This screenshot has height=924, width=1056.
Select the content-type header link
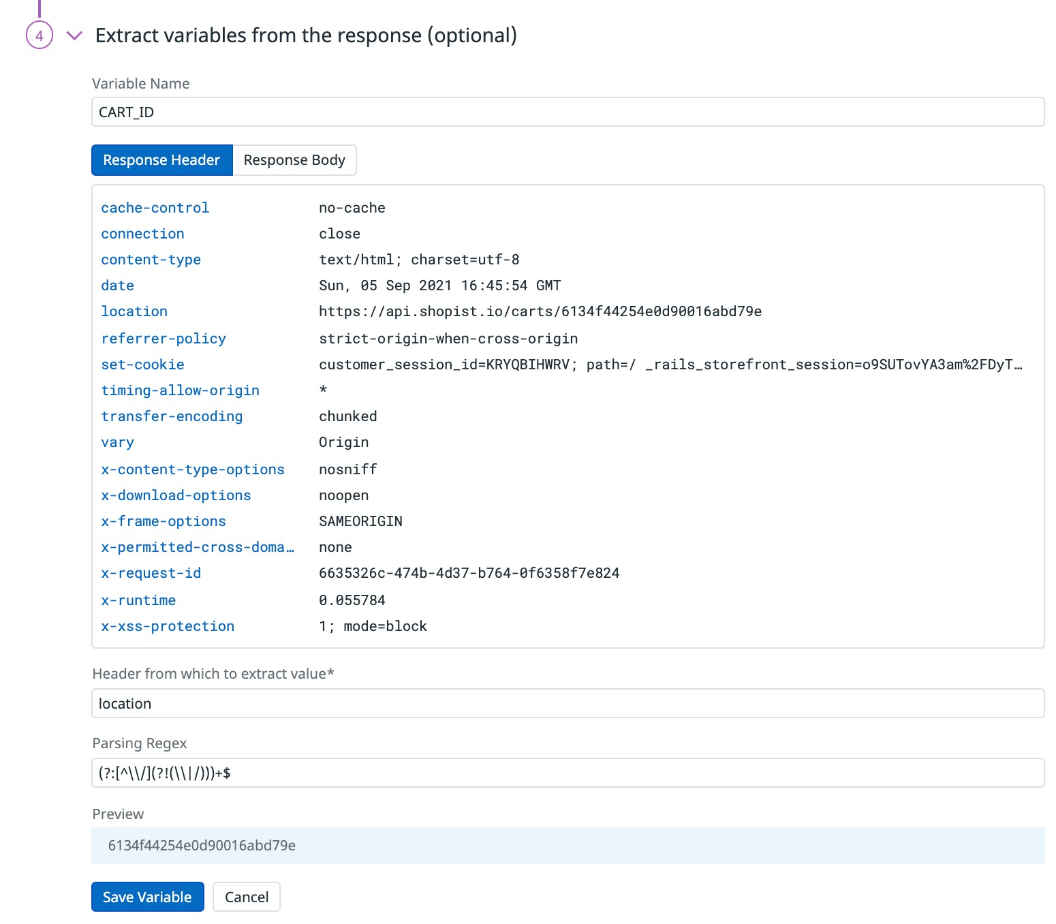[x=151, y=260]
